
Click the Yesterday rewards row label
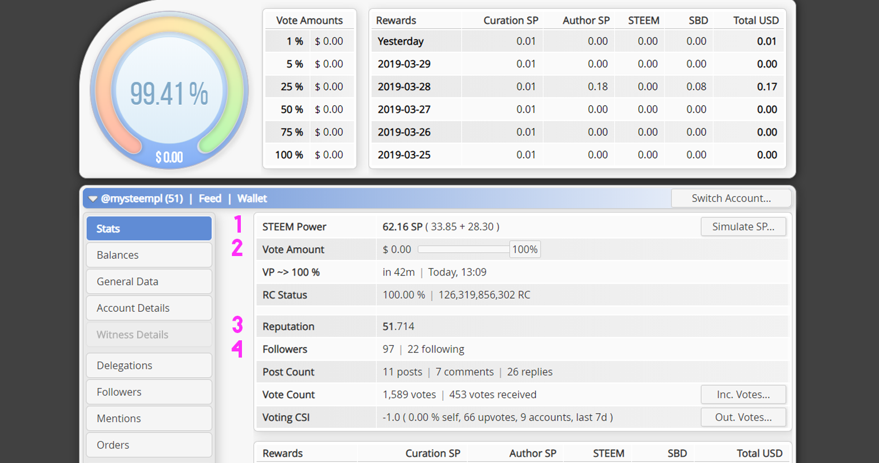(401, 41)
